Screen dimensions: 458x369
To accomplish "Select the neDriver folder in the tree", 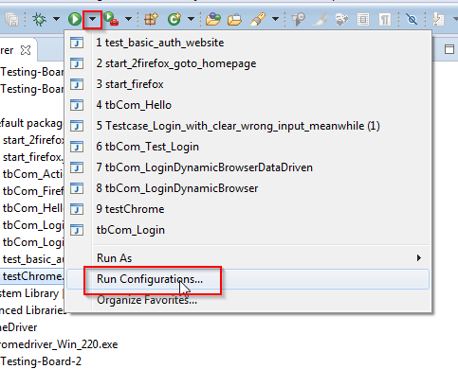I will pos(19,327).
